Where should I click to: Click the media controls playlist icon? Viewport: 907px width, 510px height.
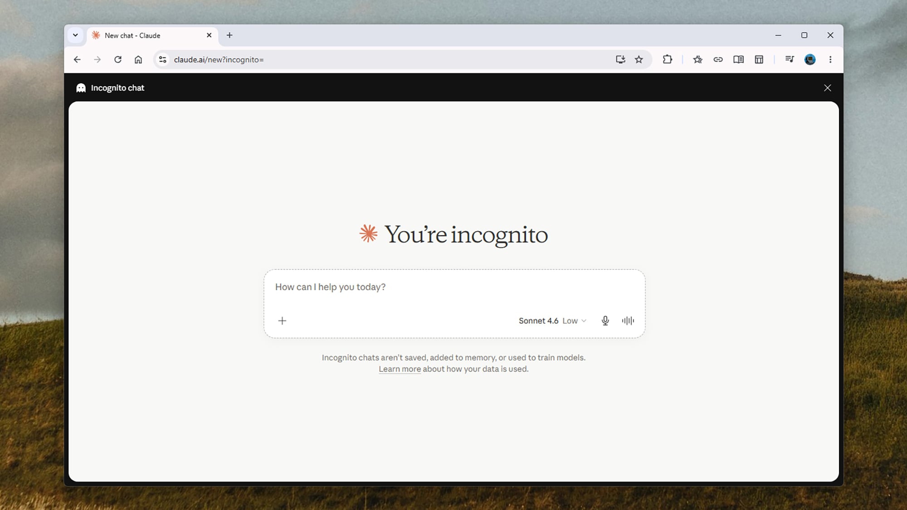point(789,59)
